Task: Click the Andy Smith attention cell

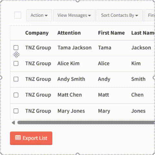Action: click(x=71, y=79)
